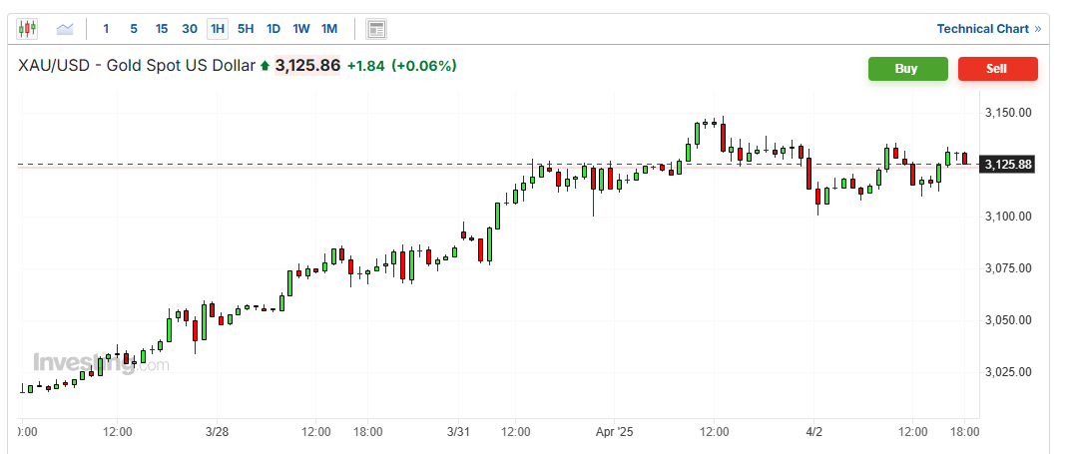
Task: Change interval to 1W
Action: click(x=300, y=29)
